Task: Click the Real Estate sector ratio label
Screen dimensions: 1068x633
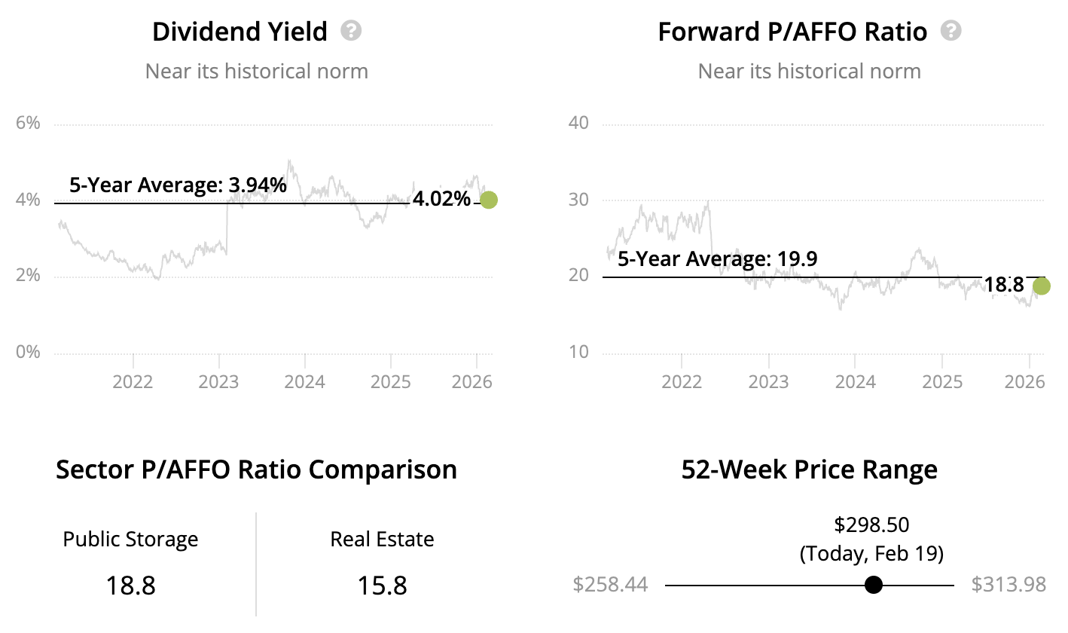Action: 382,540
